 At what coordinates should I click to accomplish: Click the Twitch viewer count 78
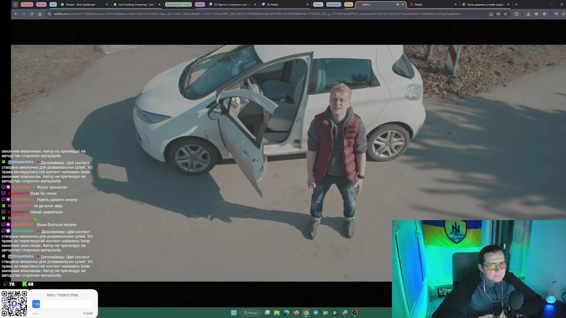click(9, 284)
